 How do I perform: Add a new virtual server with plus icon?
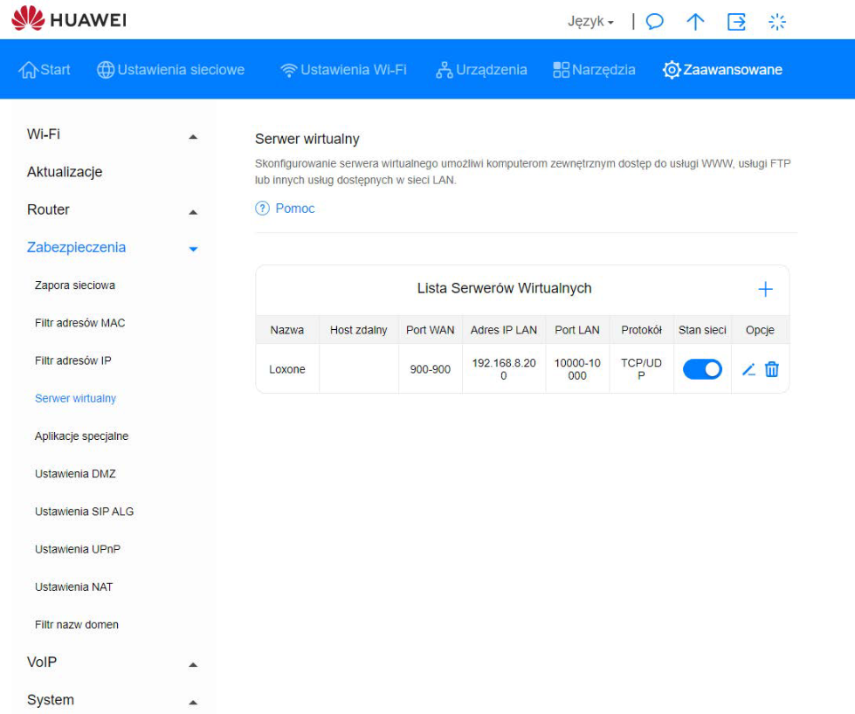click(765, 290)
